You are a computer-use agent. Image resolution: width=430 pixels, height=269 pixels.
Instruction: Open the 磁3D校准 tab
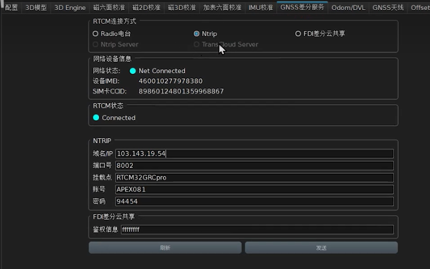[x=182, y=7]
